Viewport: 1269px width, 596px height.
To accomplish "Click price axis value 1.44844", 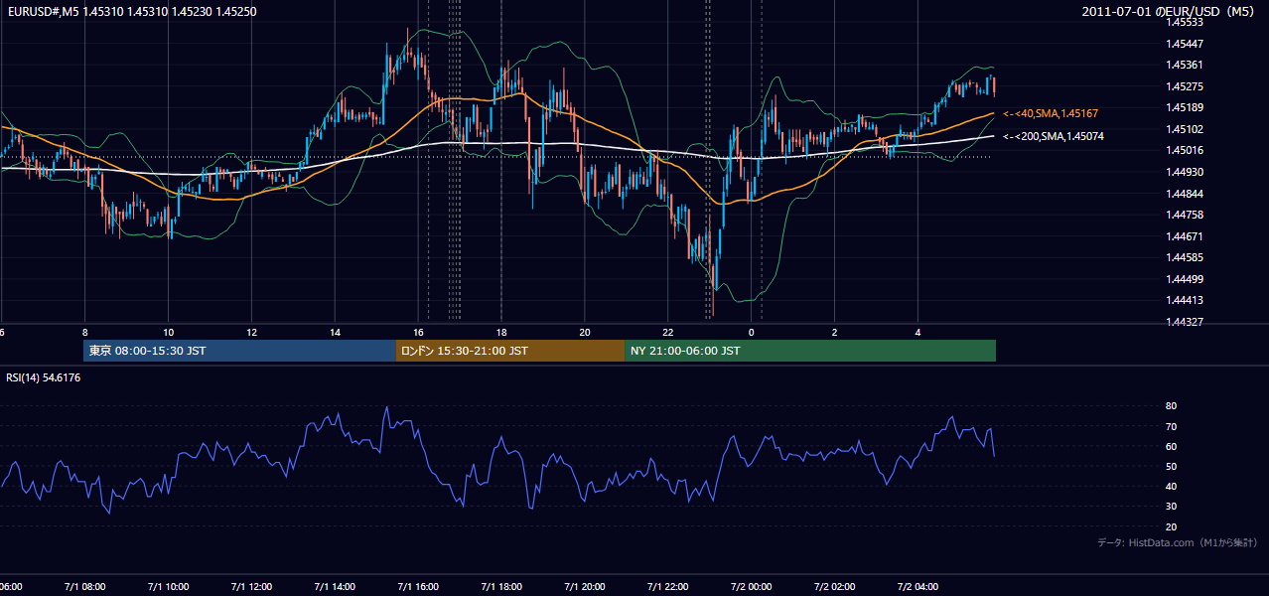I will (x=1186, y=194).
